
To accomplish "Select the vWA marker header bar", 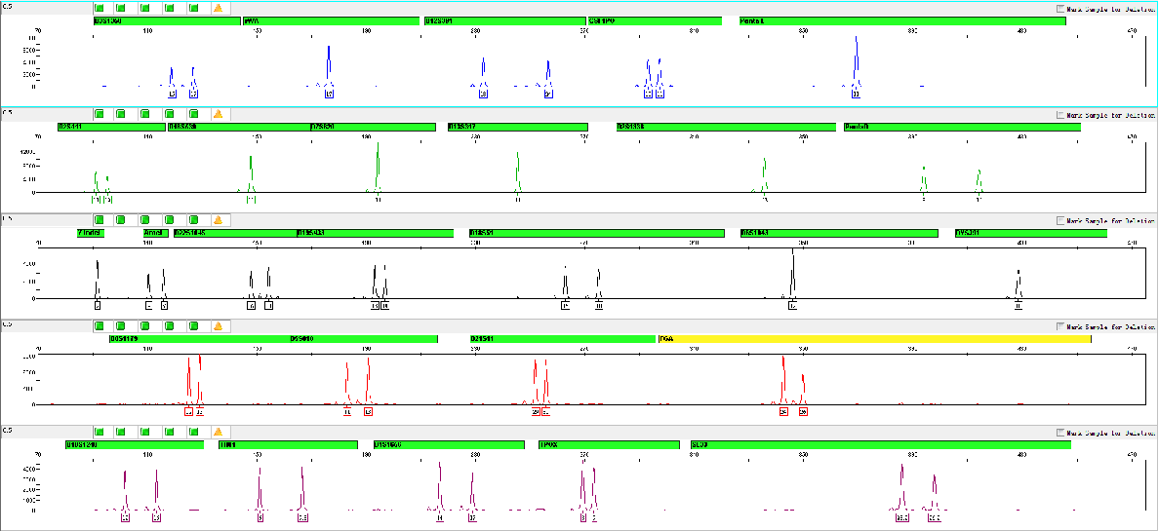I will [331, 21].
